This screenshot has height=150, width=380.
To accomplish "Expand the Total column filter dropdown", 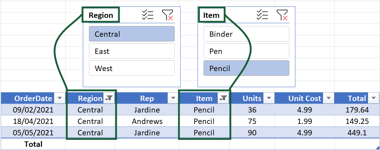I will click(374, 99).
